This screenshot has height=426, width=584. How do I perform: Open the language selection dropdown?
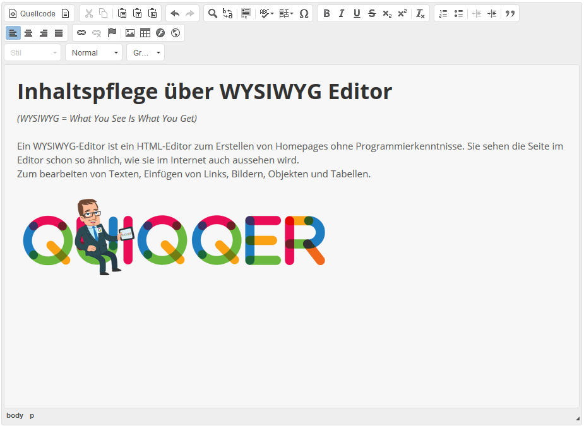(286, 14)
